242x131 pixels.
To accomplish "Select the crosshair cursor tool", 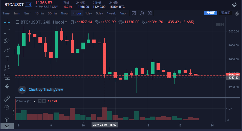I will (7, 22).
